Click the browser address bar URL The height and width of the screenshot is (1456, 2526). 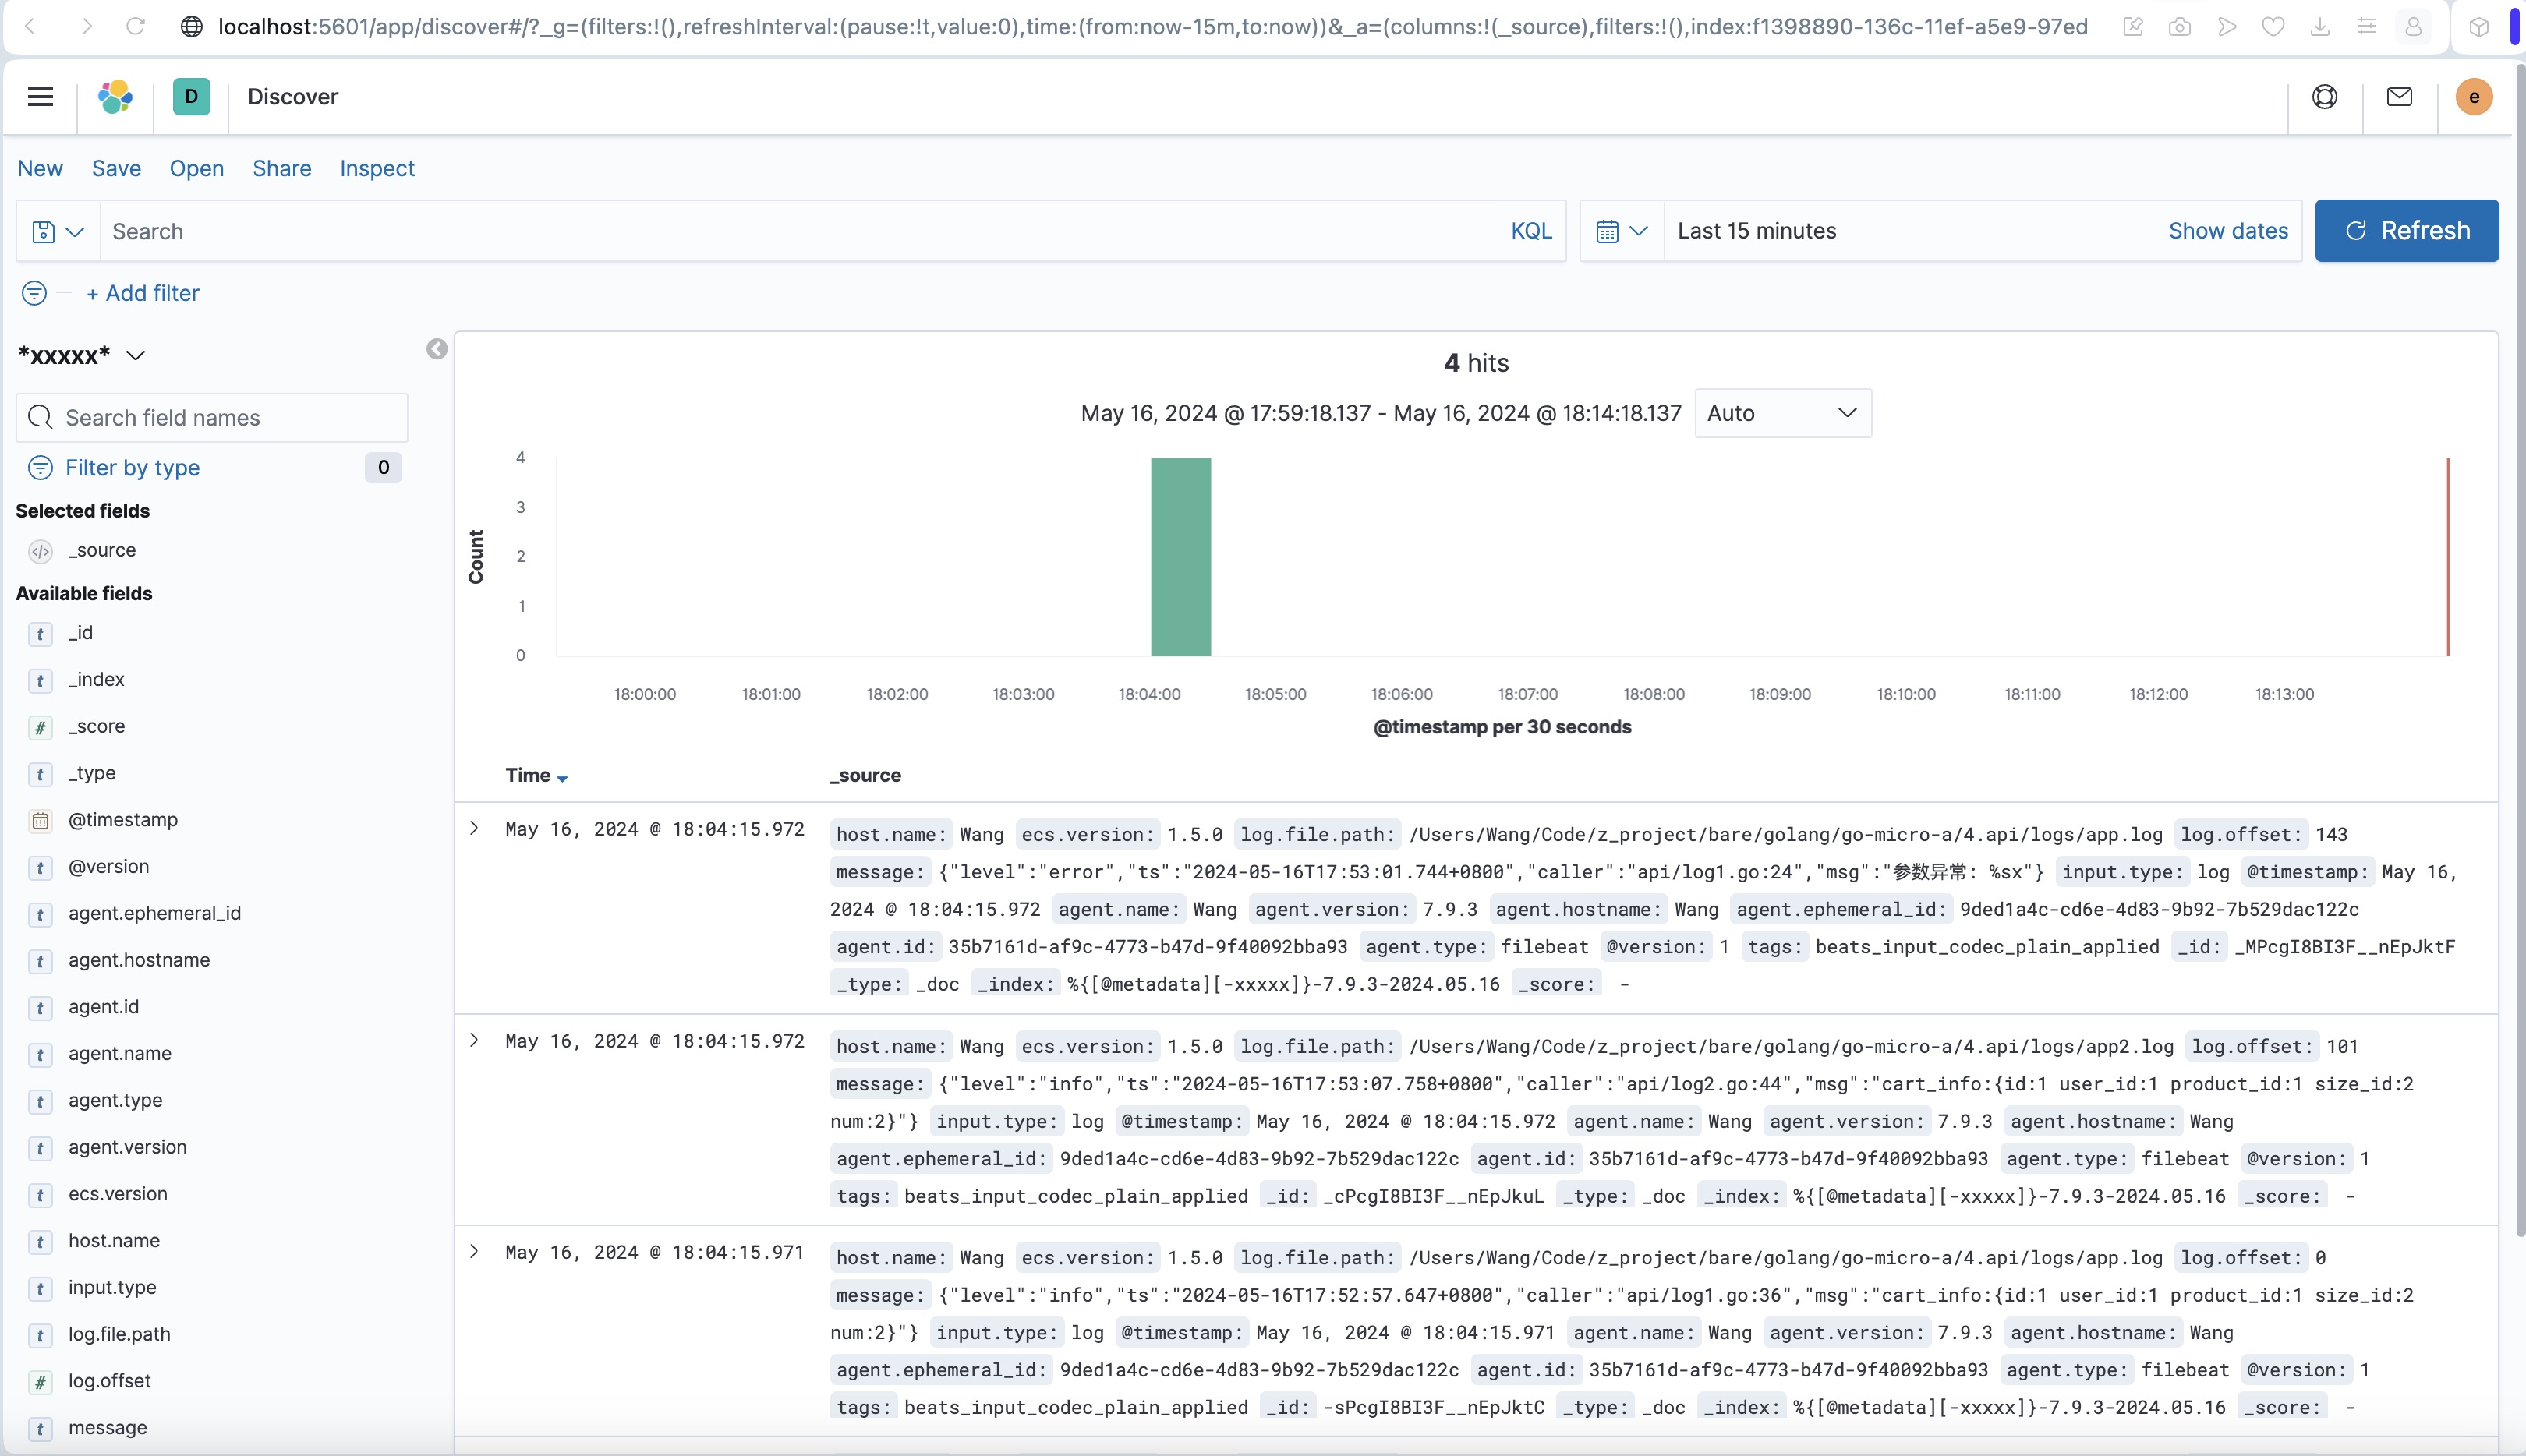tap(1152, 26)
